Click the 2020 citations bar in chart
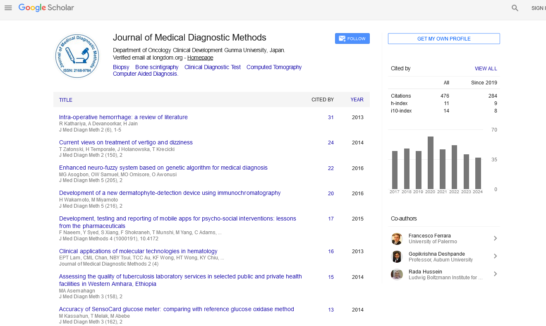 point(430,163)
